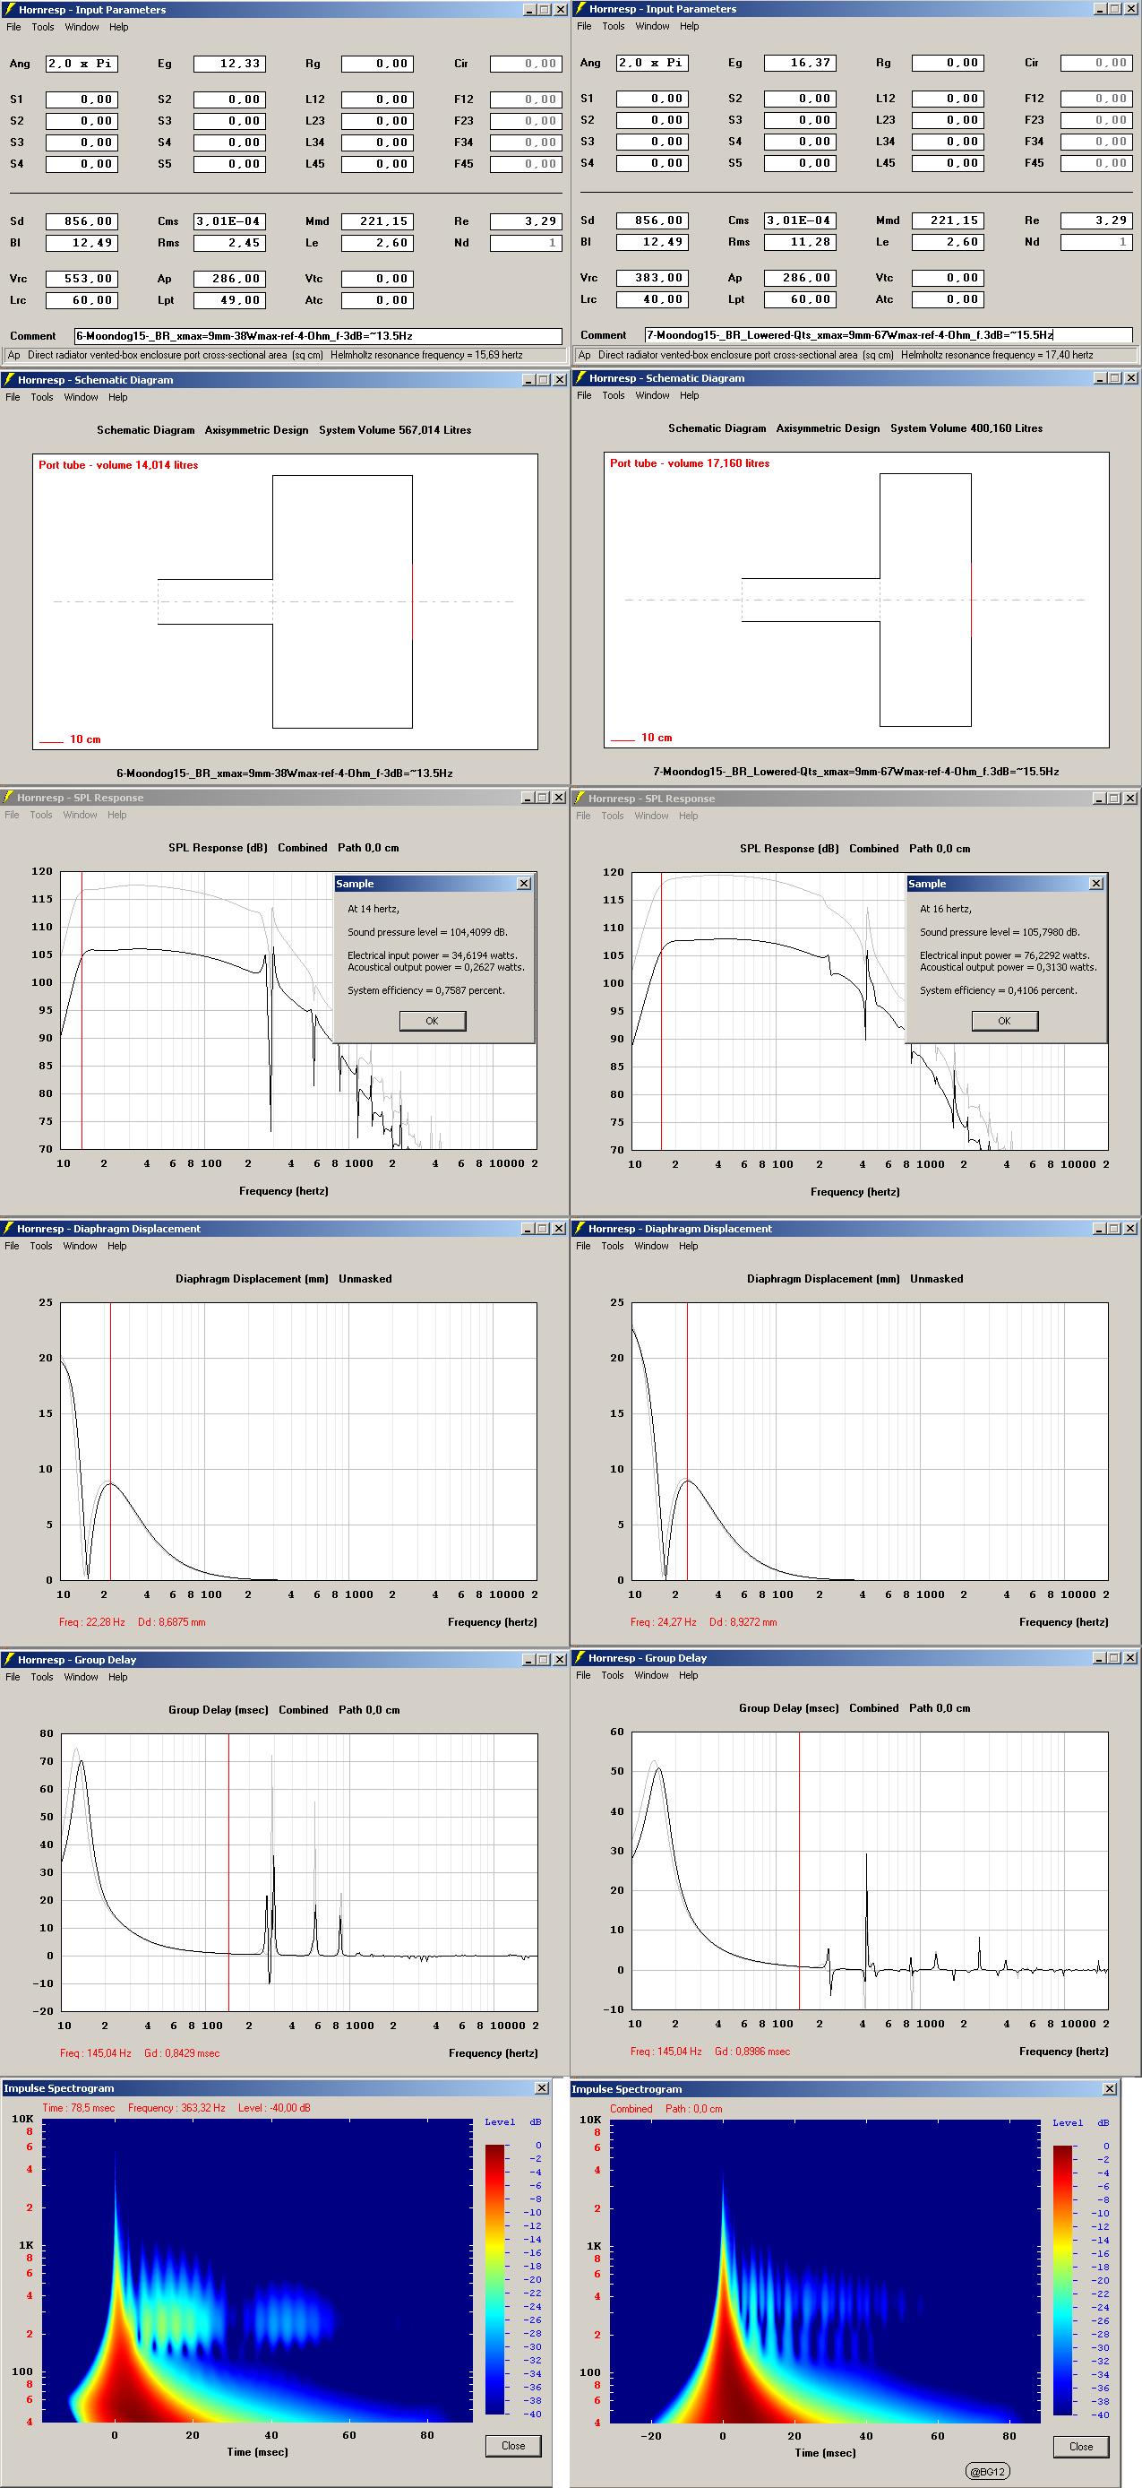
Task: Minimize right Schematic Diagram window
Action: (1101, 378)
